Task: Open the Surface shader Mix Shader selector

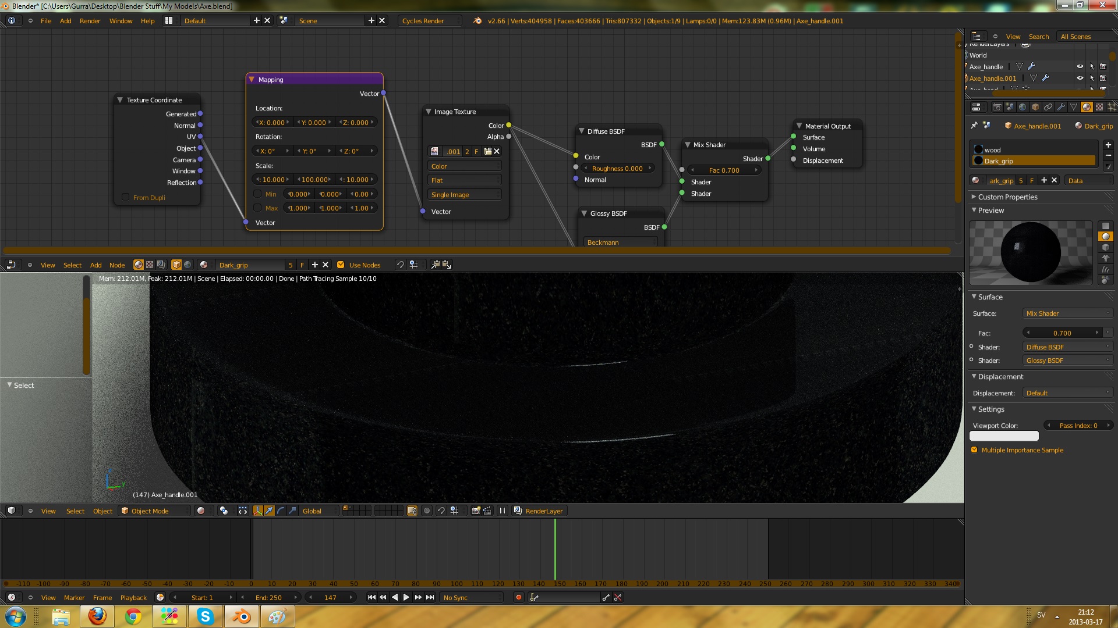Action: [1068, 313]
